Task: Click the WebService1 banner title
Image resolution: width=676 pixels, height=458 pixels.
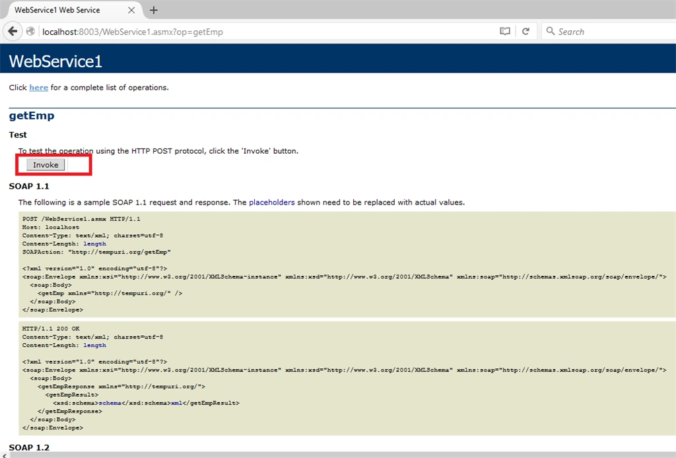Action: click(x=55, y=61)
